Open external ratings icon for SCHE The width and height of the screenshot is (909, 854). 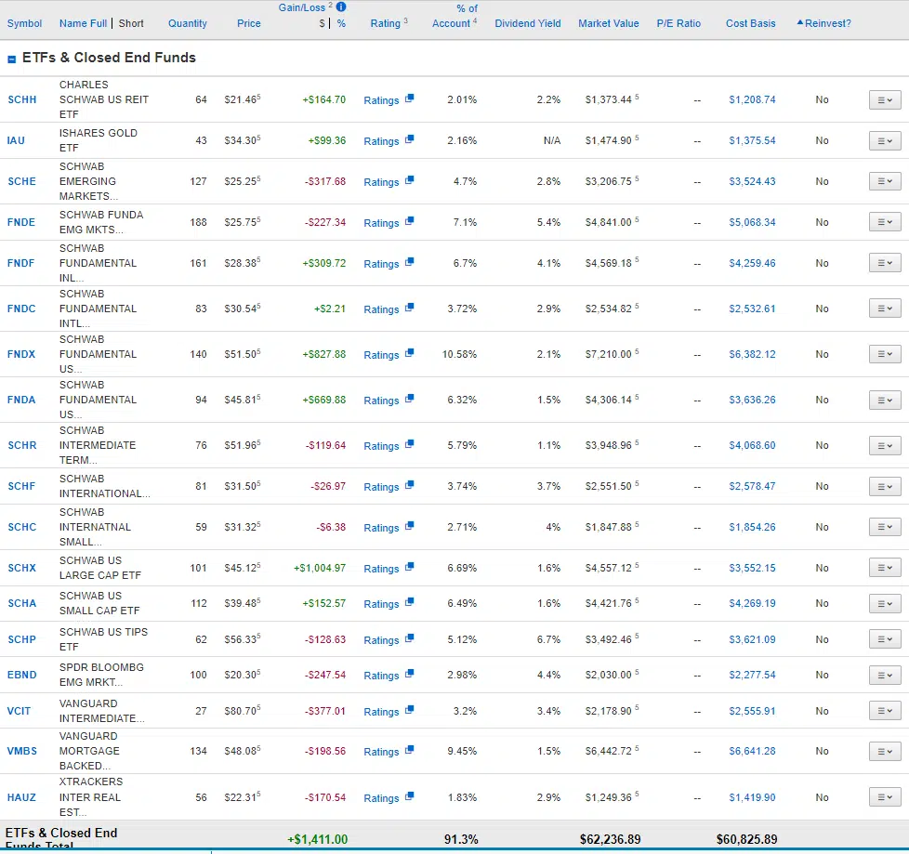[x=409, y=179]
